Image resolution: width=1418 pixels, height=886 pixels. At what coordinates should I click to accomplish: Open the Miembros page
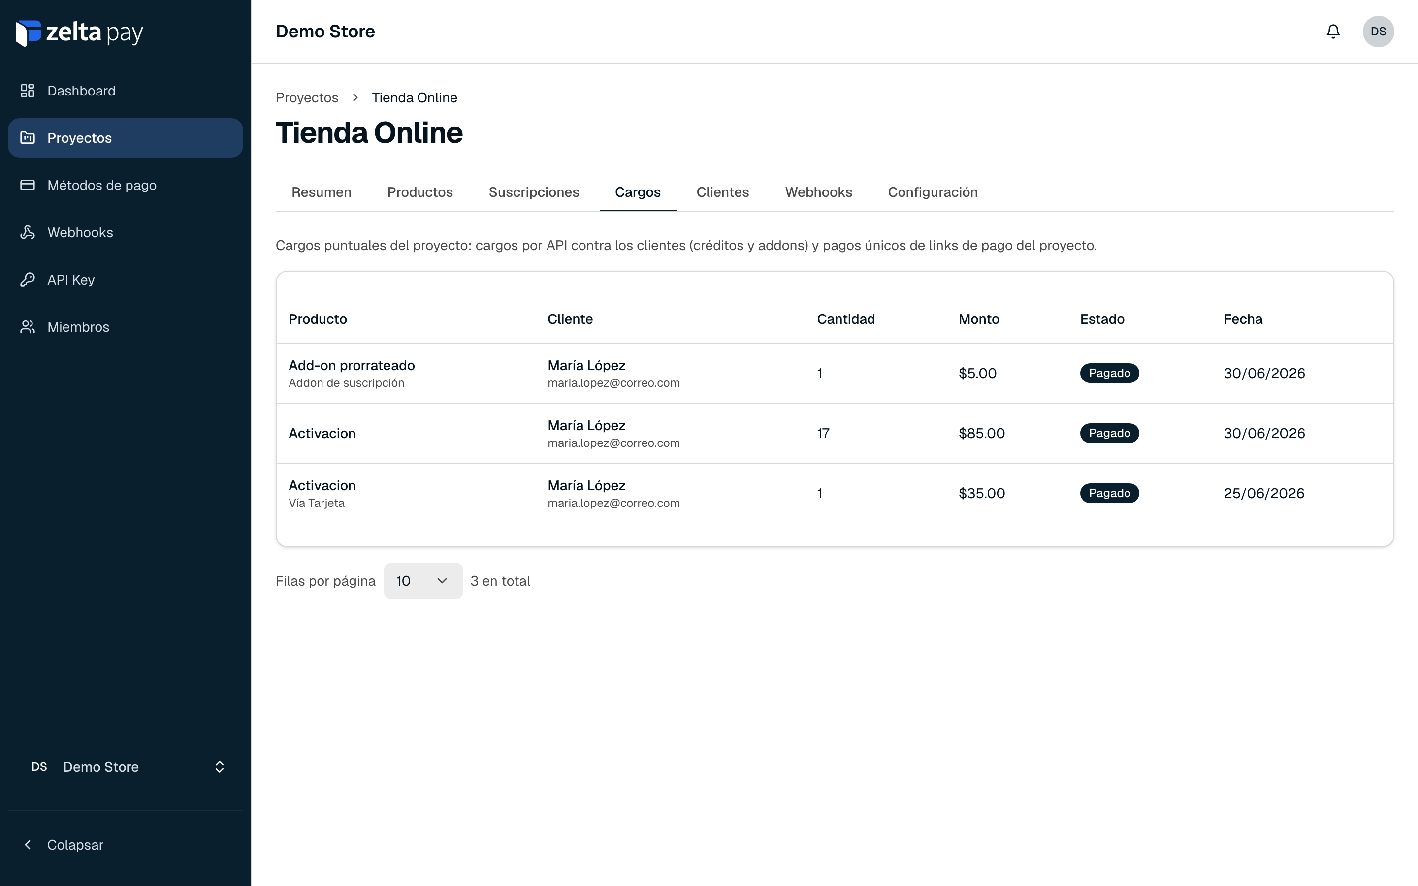(126, 327)
